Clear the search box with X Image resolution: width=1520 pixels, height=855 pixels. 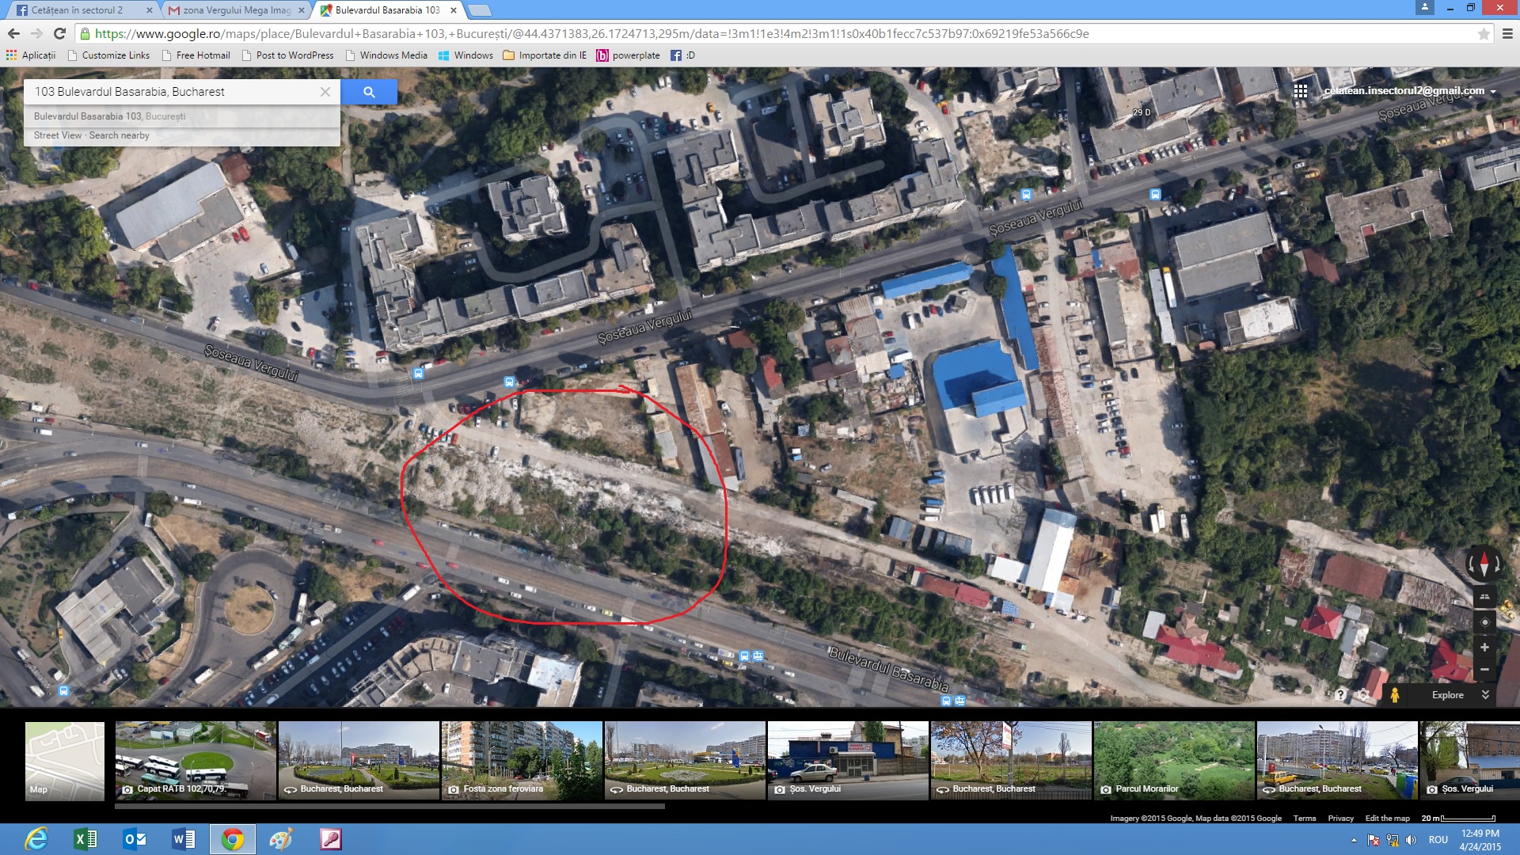click(325, 92)
